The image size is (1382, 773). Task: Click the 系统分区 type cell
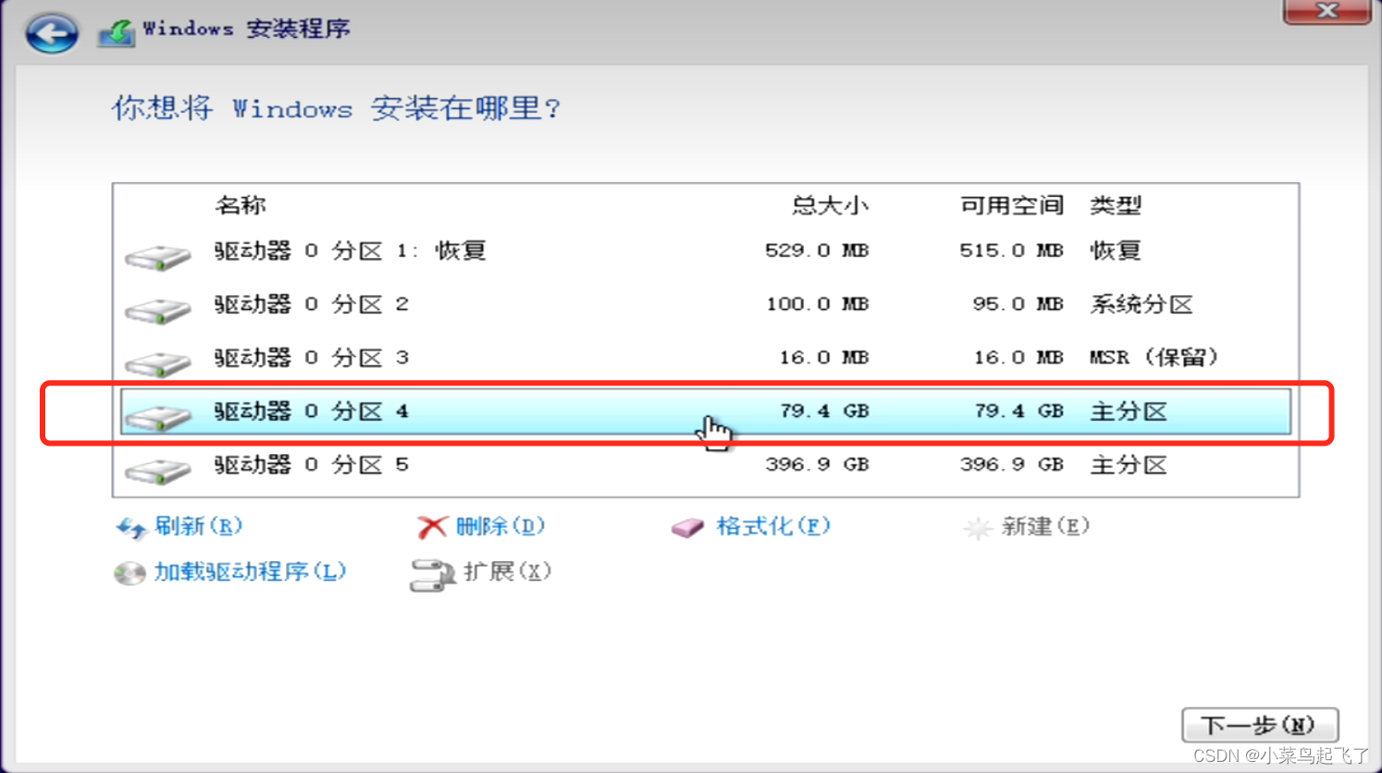click(1141, 304)
